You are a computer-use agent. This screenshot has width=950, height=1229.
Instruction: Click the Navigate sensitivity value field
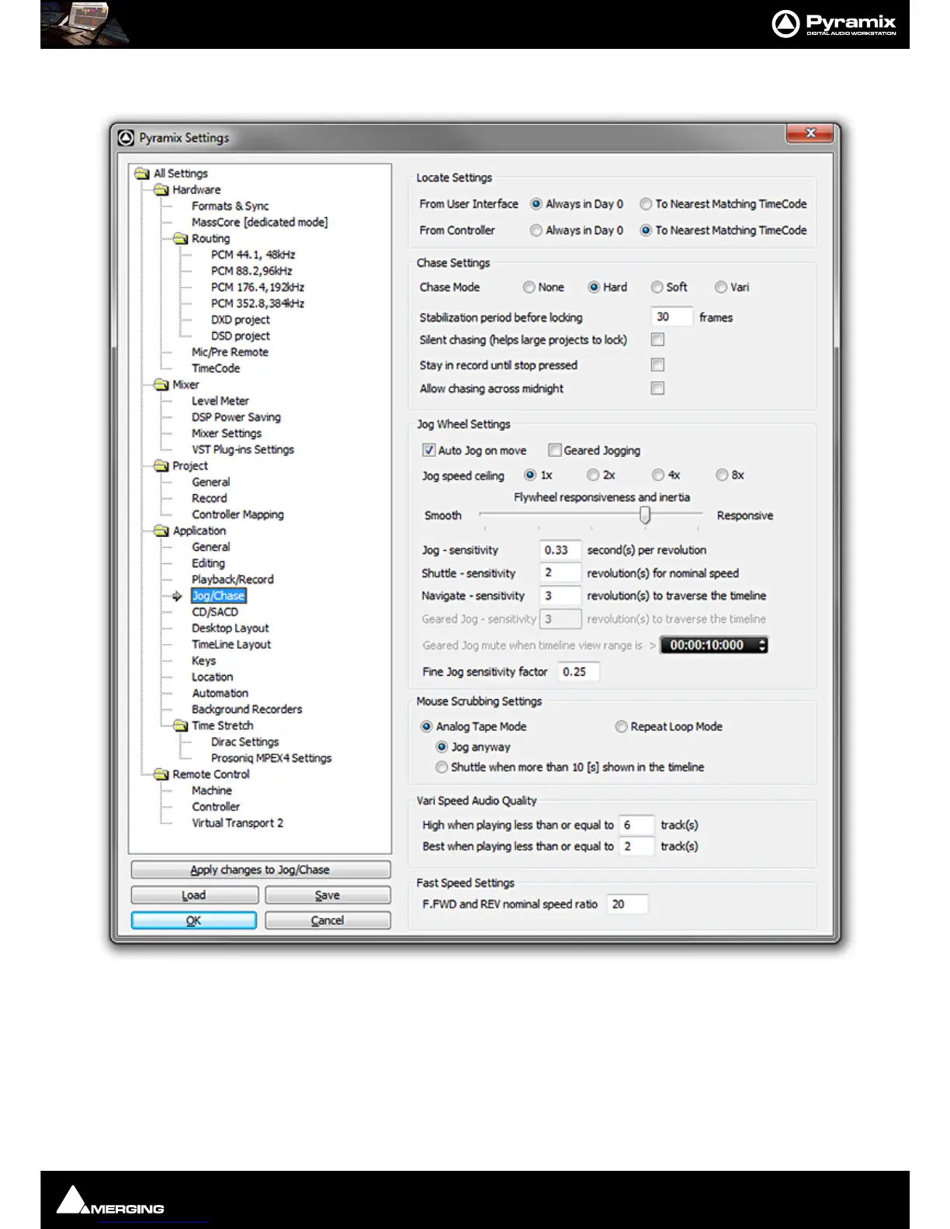pos(560,596)
